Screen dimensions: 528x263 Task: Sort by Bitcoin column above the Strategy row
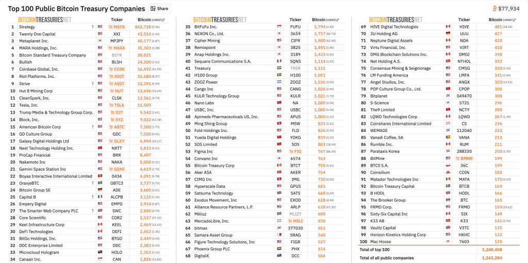152,20
